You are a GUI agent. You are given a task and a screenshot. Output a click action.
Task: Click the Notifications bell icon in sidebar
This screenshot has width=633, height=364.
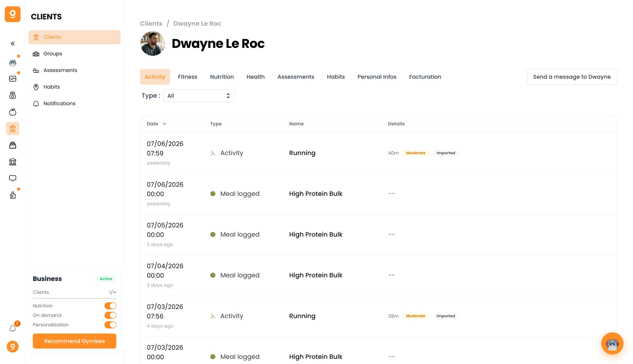[36, 104]
